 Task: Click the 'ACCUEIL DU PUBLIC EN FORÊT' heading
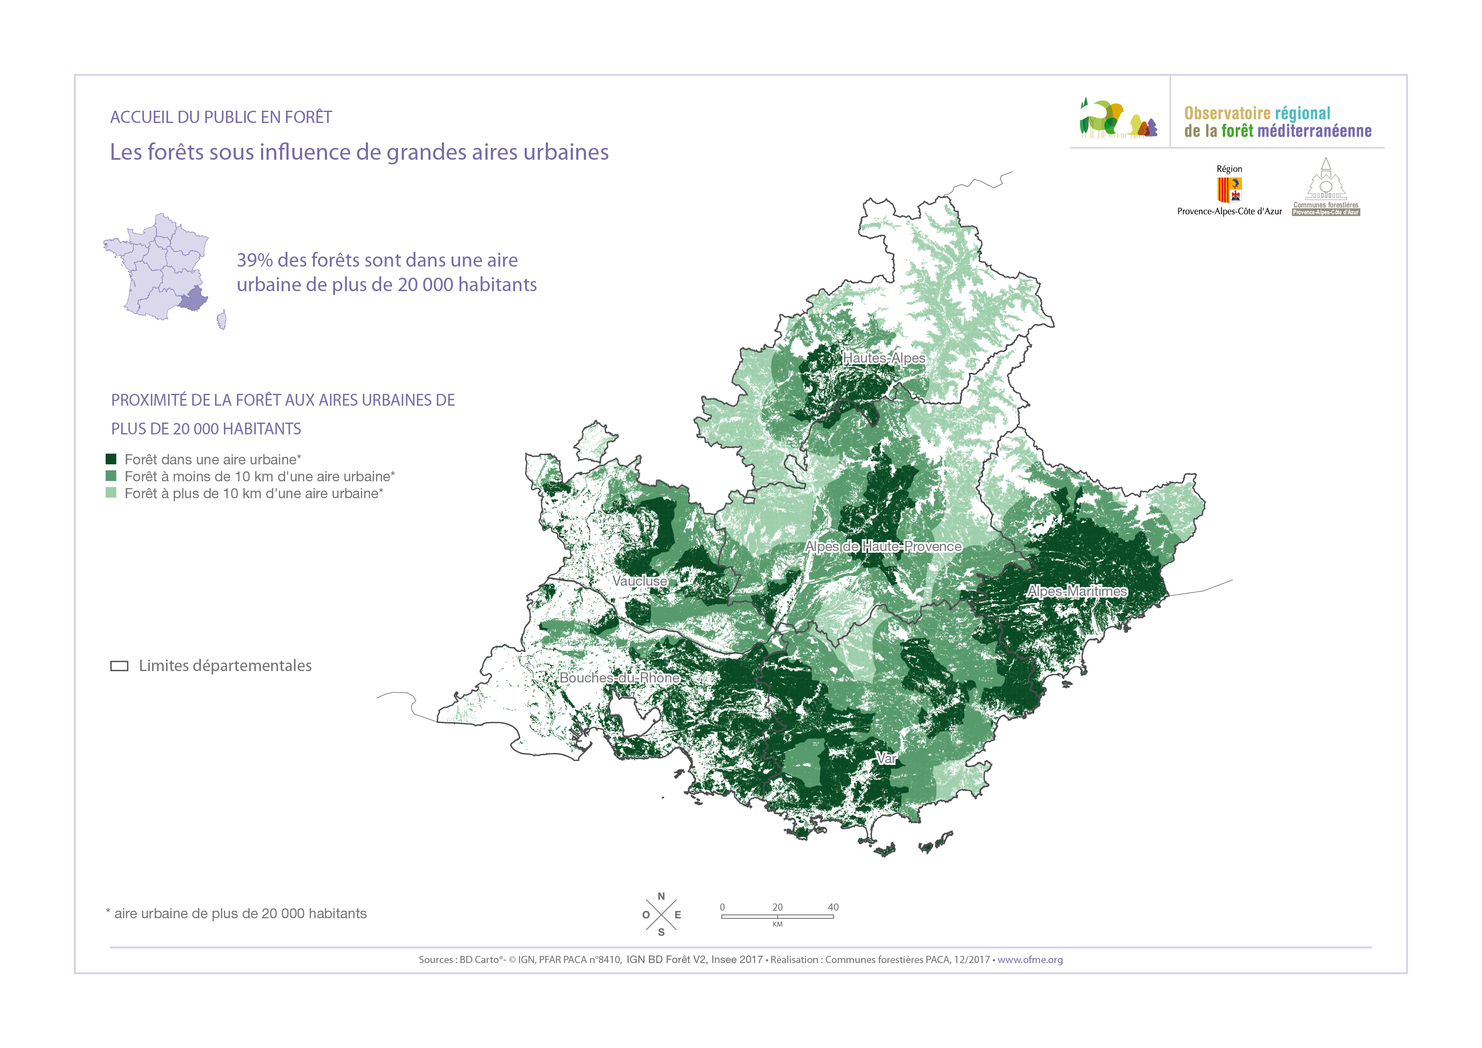point(221,117)
